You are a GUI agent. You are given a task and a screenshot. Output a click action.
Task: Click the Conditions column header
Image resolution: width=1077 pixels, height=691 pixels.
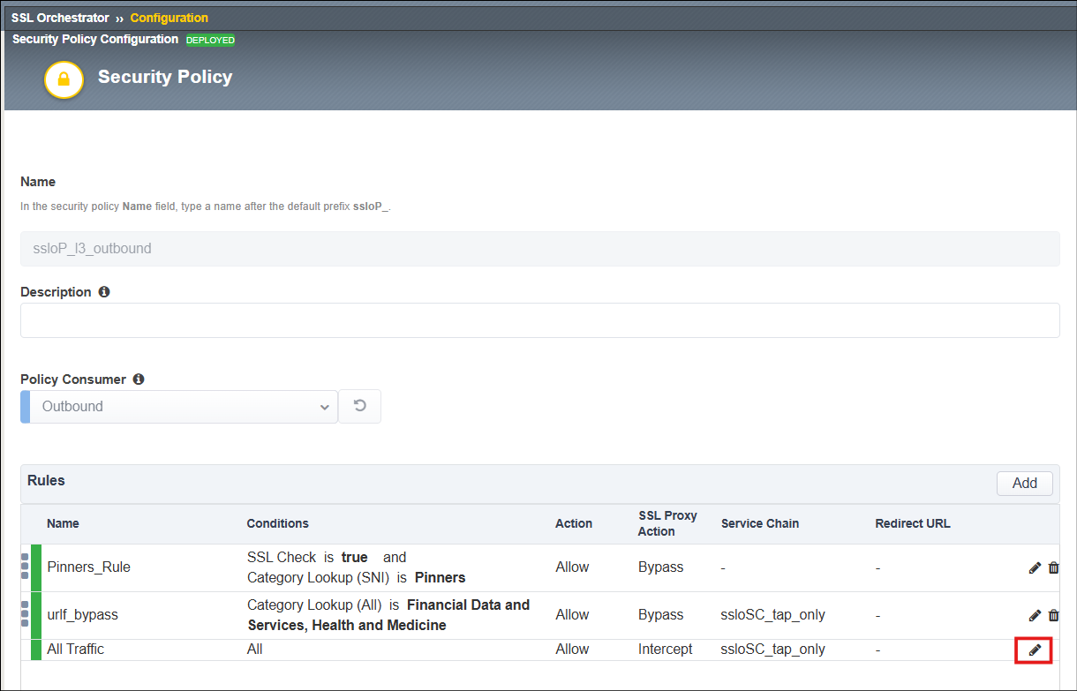pos(277,523)
